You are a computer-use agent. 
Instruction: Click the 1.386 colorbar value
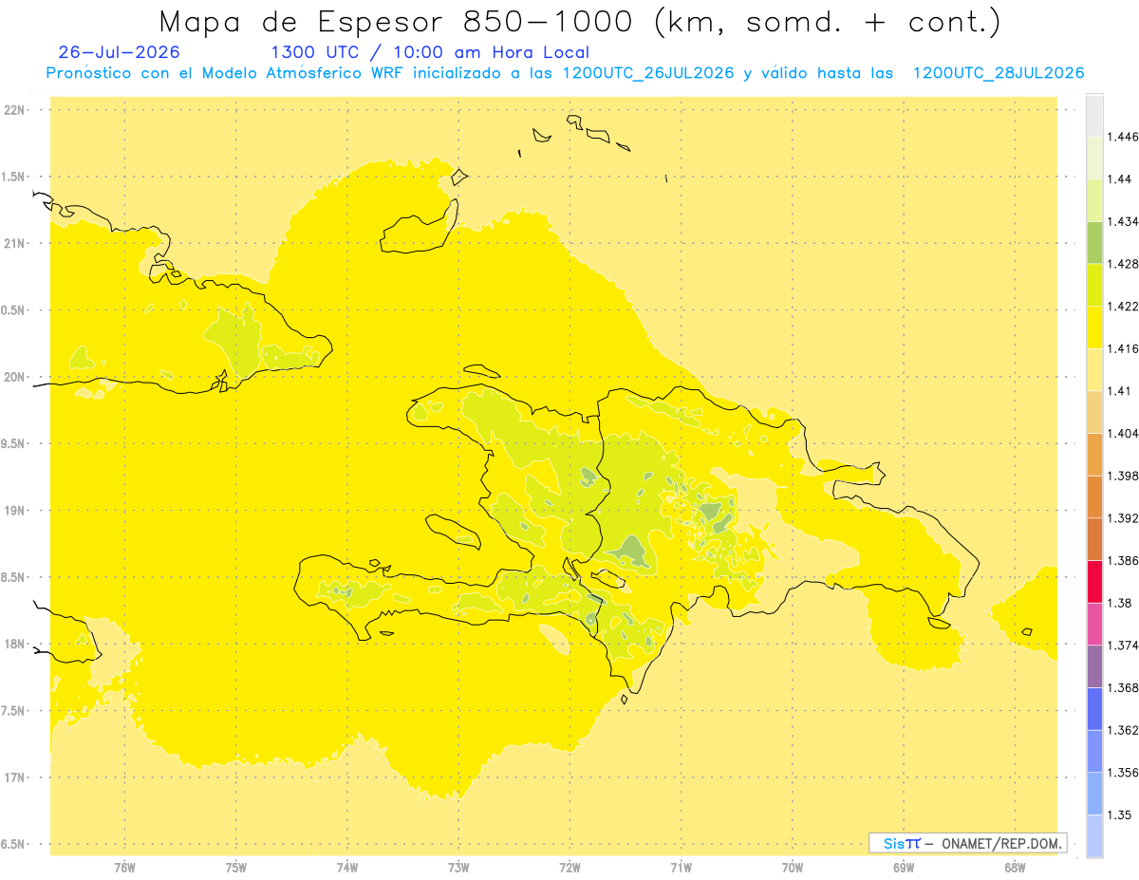click(x=1123, y=561)
